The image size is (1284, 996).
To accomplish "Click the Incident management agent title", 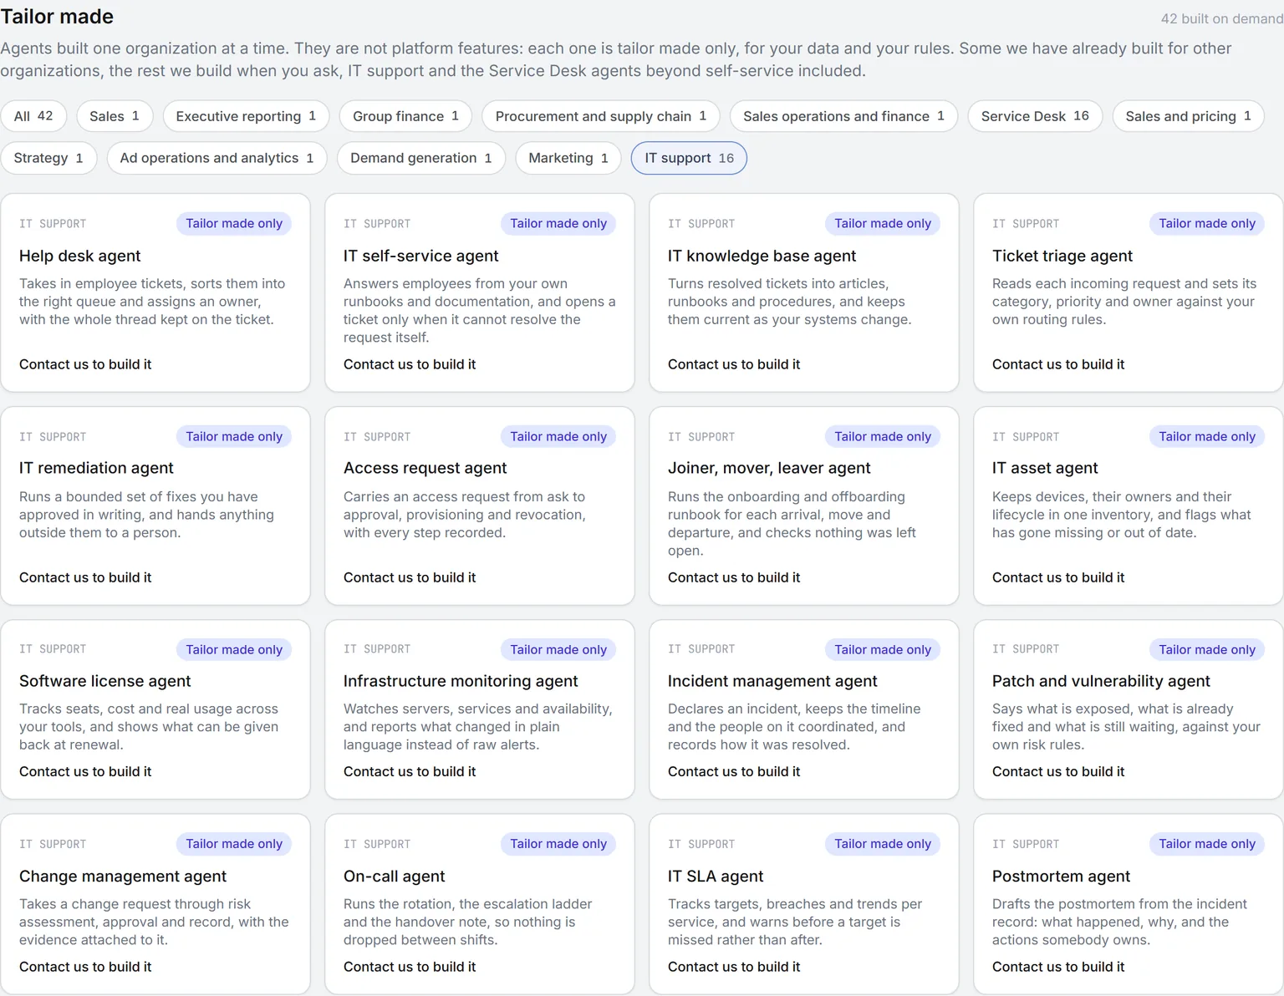I will tap(772, 681).
